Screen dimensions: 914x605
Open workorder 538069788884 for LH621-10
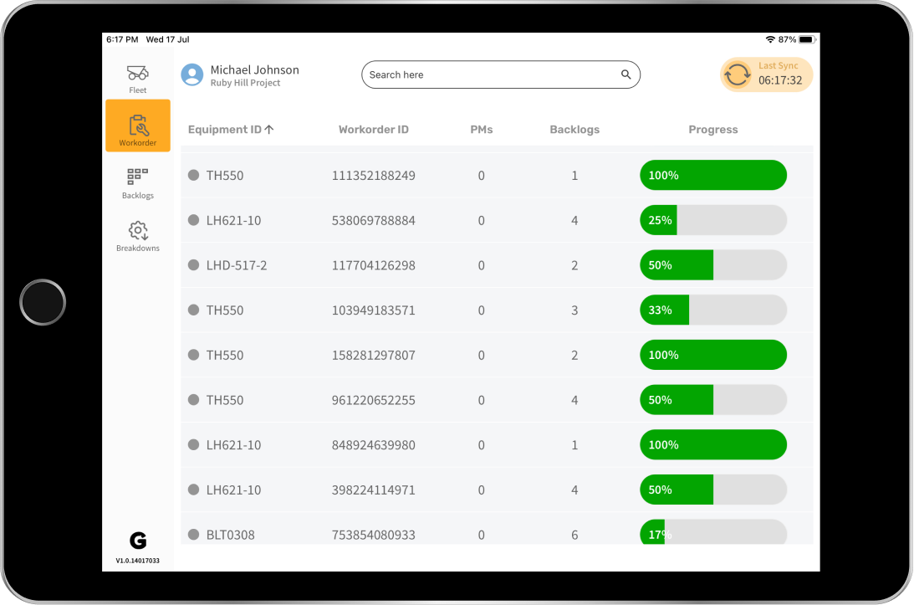point(373,221)
